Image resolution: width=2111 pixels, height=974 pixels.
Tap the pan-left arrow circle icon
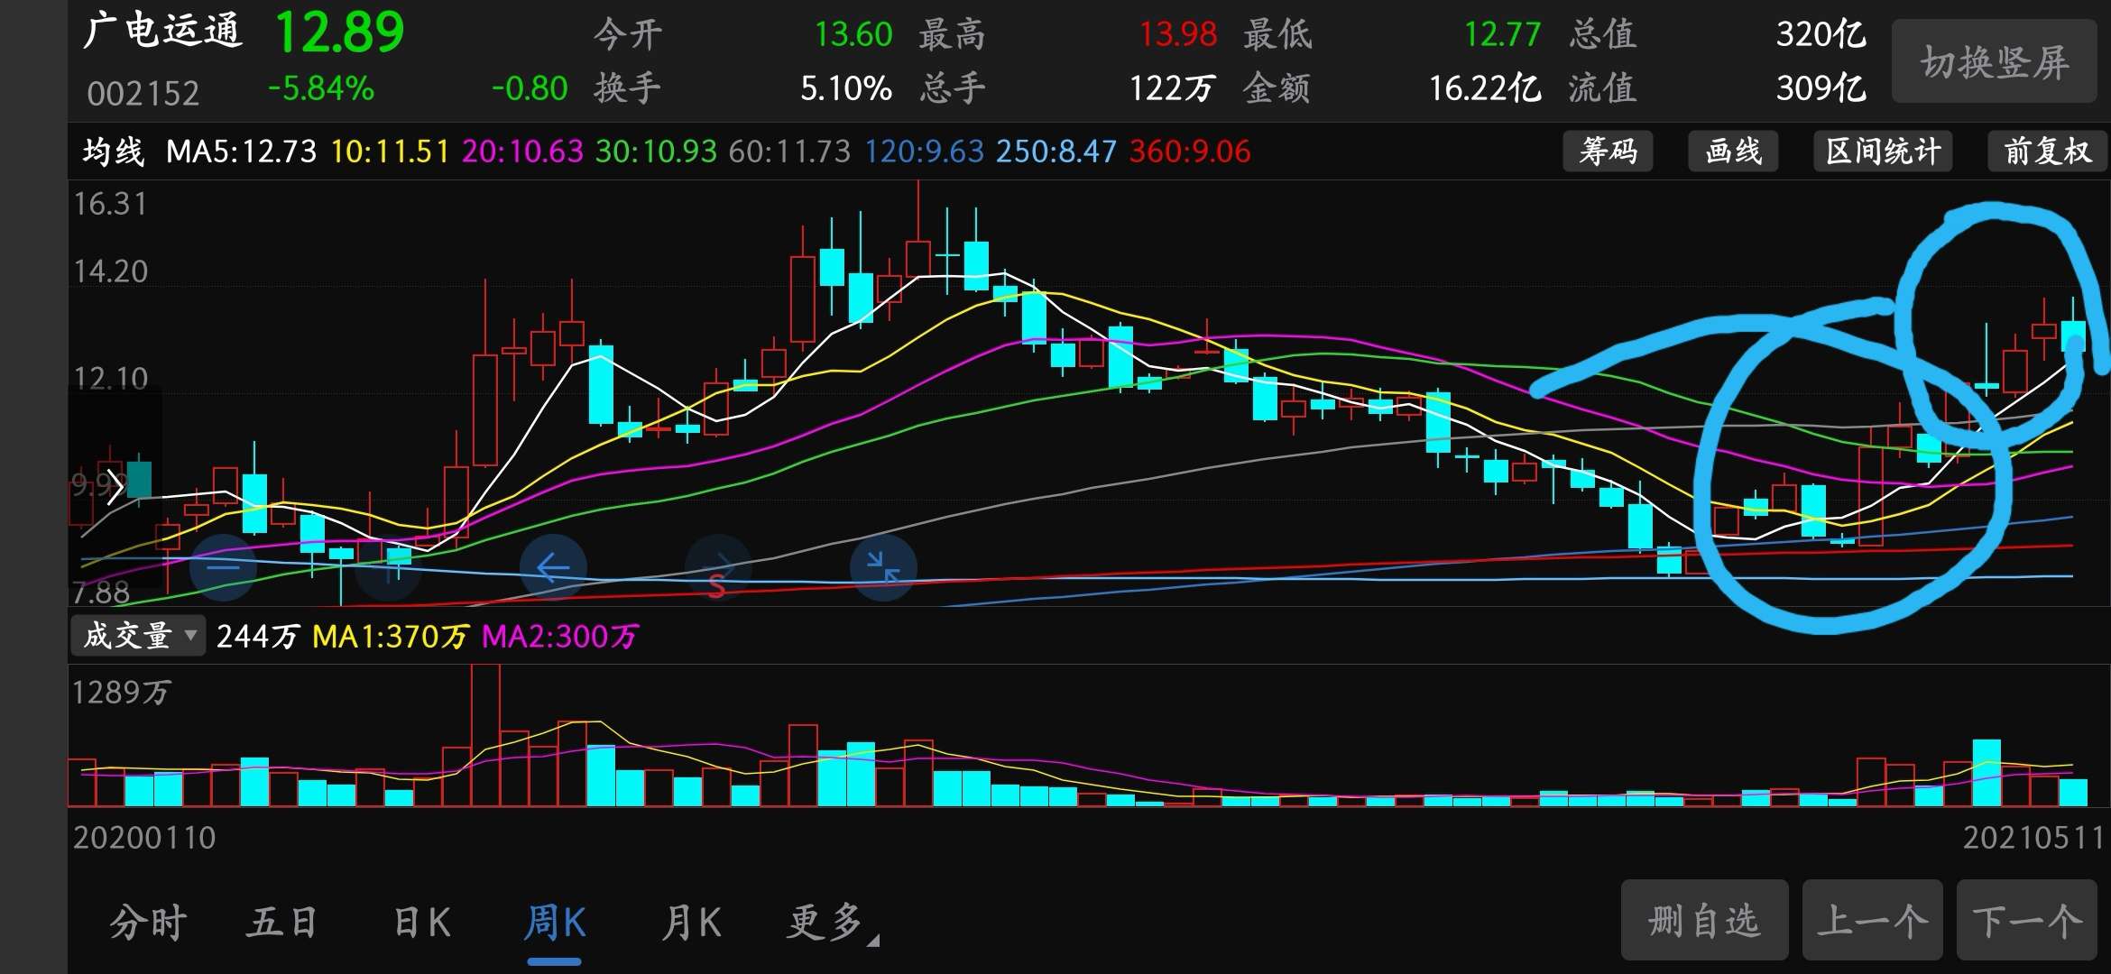[553, 568]
